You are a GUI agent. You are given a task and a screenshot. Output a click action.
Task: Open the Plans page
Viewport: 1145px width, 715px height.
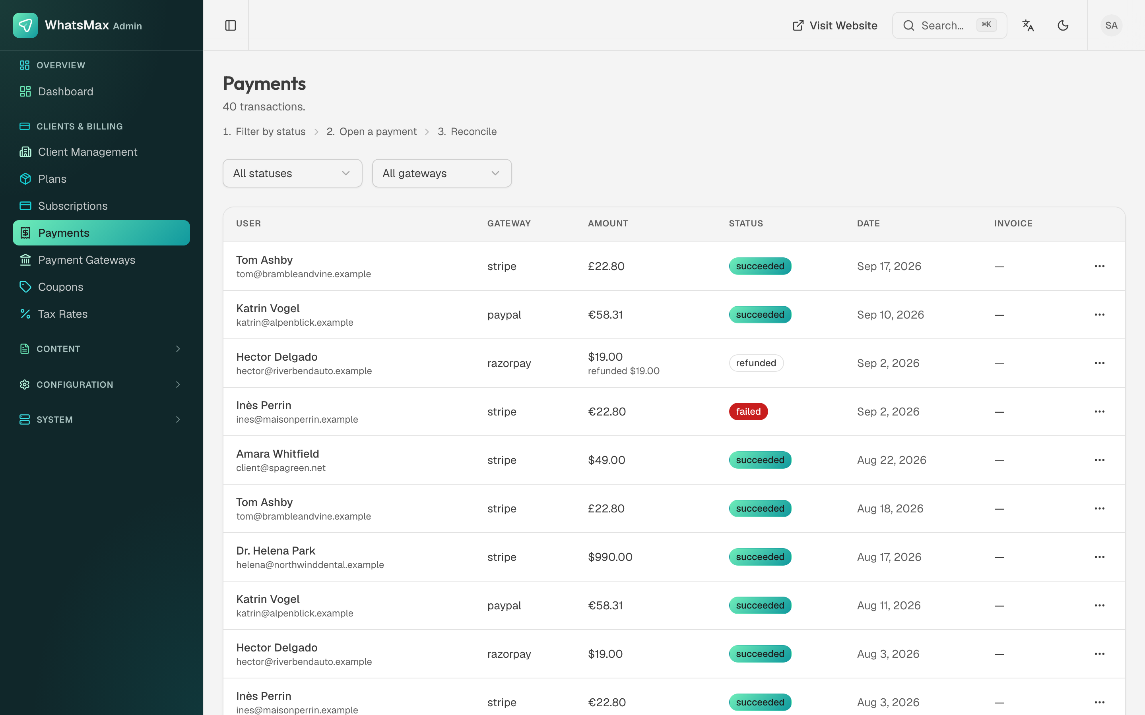101,179
